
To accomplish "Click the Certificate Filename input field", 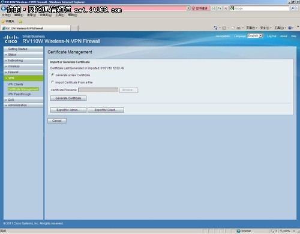I will [x=98, y=90].
